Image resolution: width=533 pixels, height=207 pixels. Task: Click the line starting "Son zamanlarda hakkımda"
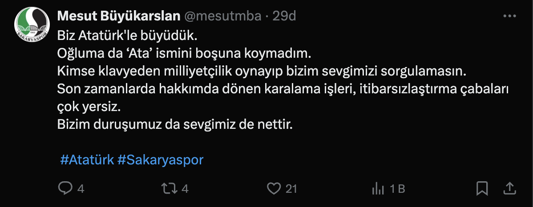point(283,88)
